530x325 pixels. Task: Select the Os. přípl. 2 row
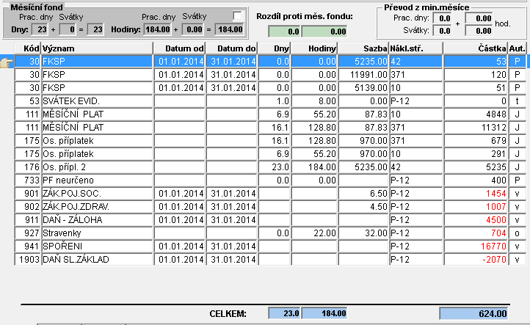(270, 167)
